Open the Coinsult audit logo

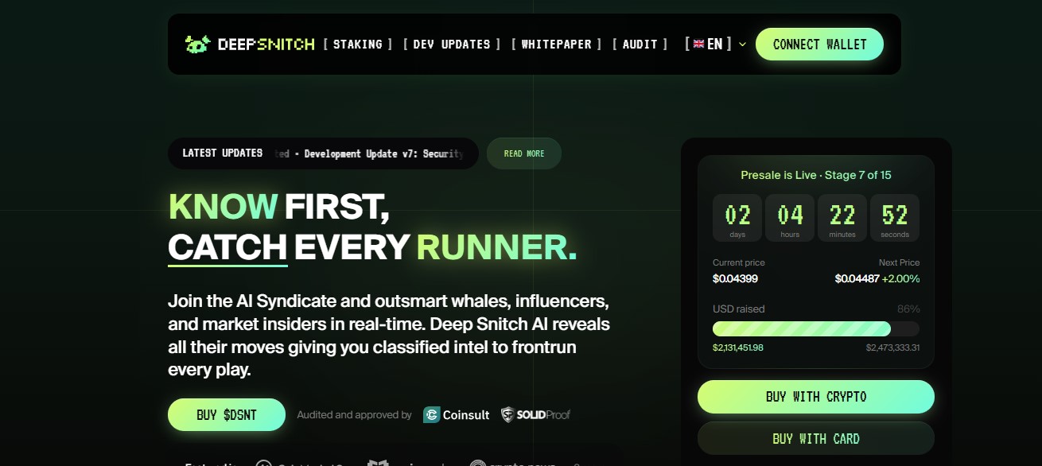[457, 414]
